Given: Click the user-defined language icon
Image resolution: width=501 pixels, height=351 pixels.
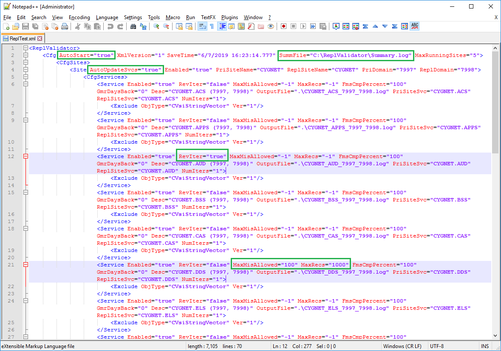Looking at the screenshot, I should [231, 26].
